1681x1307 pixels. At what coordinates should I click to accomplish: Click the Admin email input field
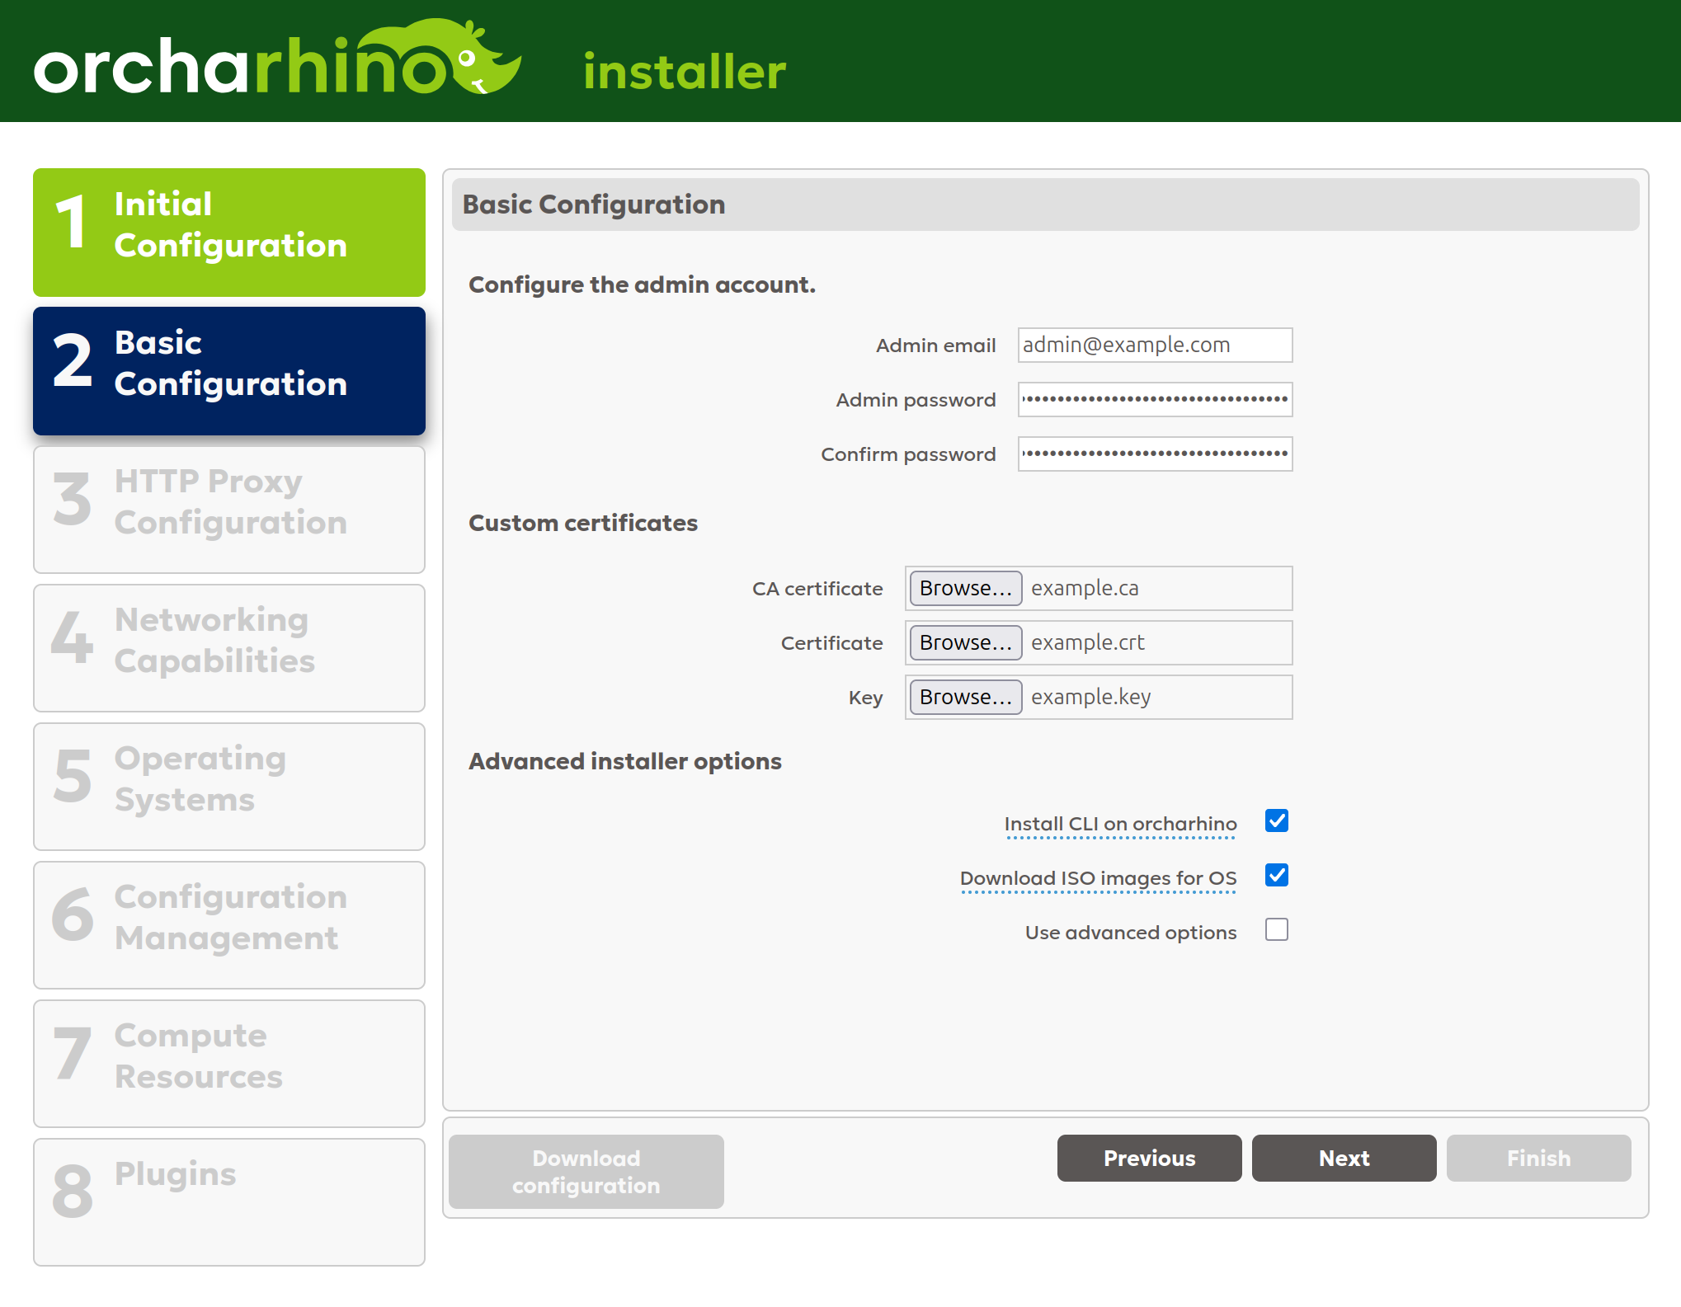(1154, 345)
